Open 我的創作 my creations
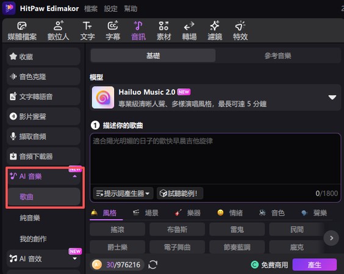The image size is (344, 274). click(33, 239)
